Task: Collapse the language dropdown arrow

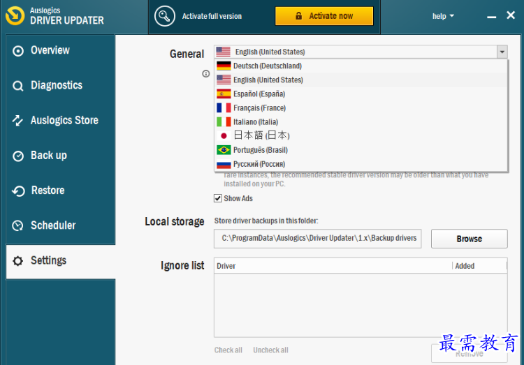Action: tap(502, 52)
